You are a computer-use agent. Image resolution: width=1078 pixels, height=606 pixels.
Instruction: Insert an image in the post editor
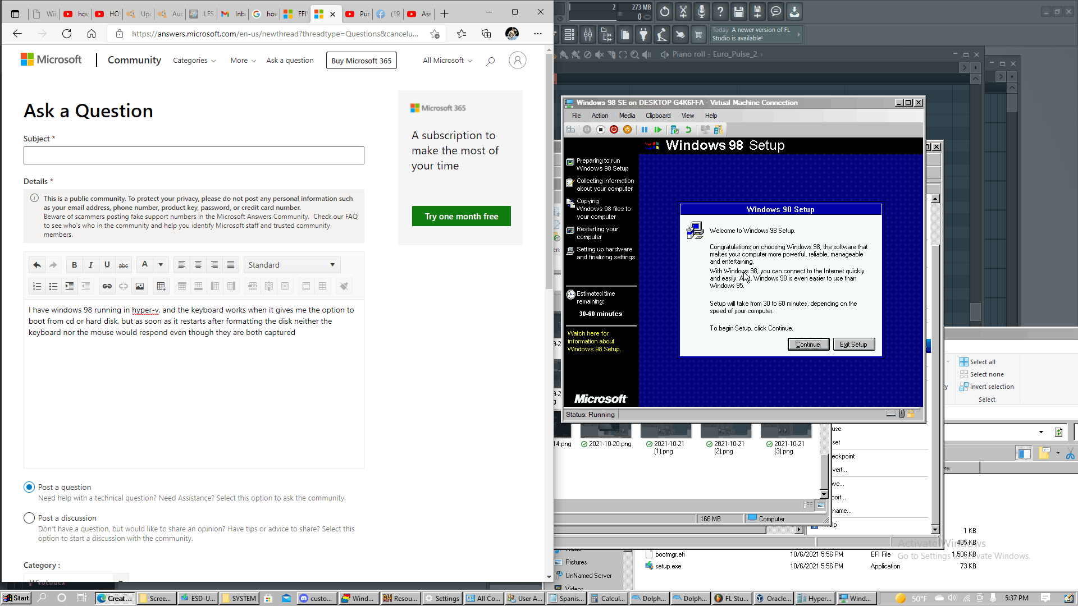pos(140,286)
